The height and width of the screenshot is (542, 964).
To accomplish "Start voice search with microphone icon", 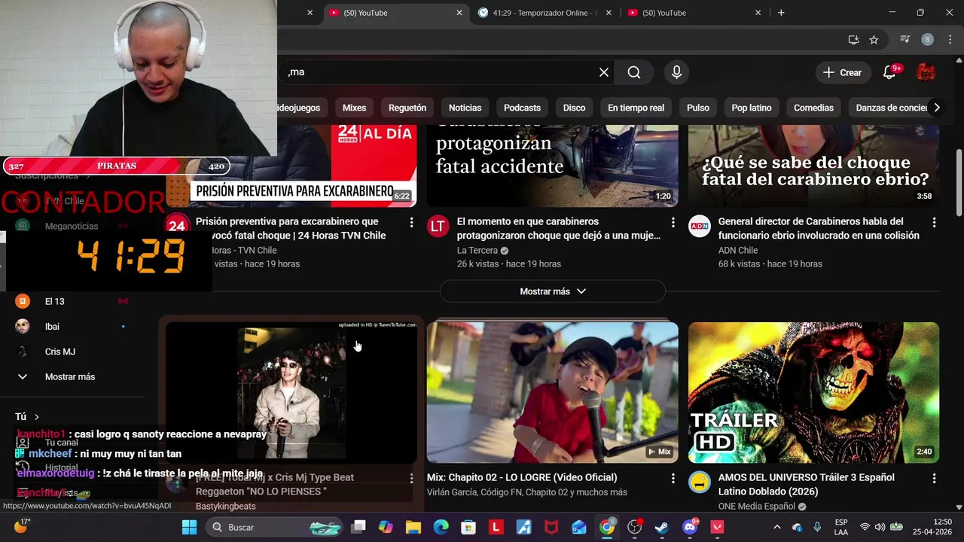I will pos(676,72).
